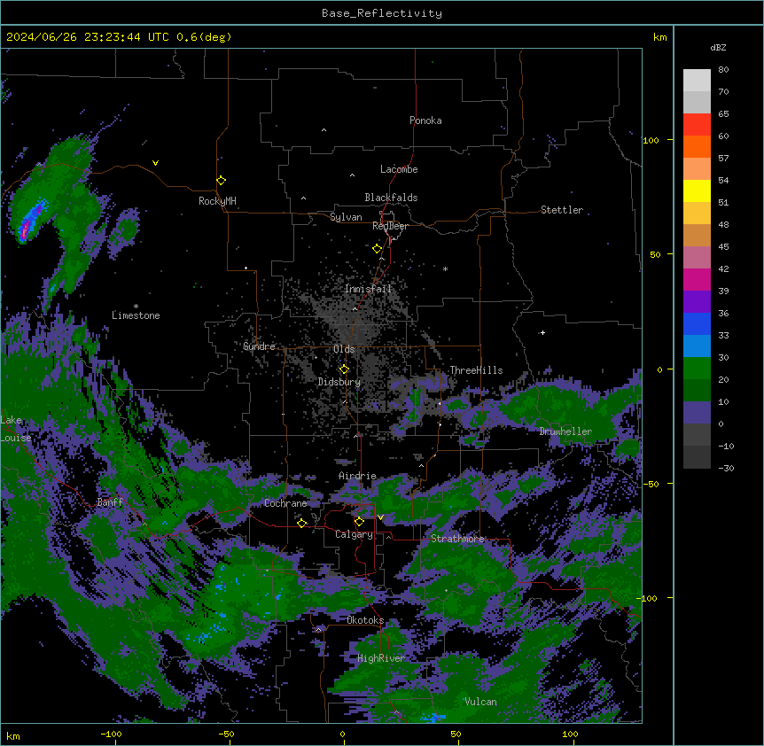This screenshot has height=746, width=764.
Task: Click the asterisk marker above Limestone label
Action: click(x=136, y=307)
